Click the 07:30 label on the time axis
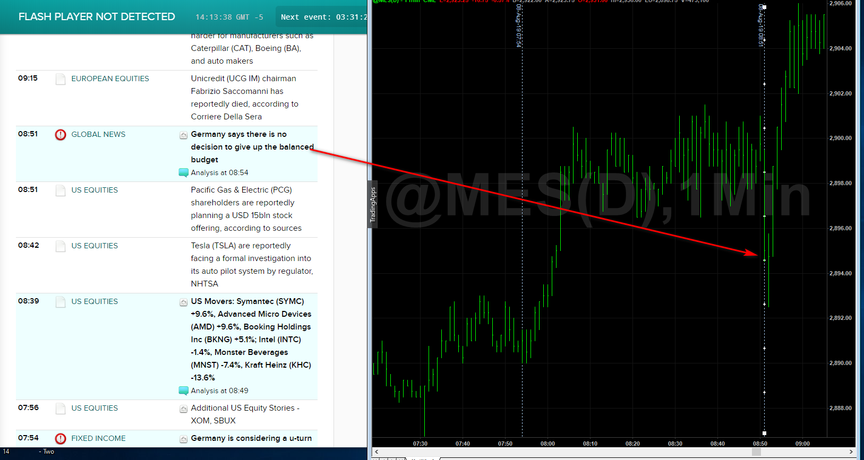Image resolution: width=864 pixels, height=460 pixels. point(420,444)
